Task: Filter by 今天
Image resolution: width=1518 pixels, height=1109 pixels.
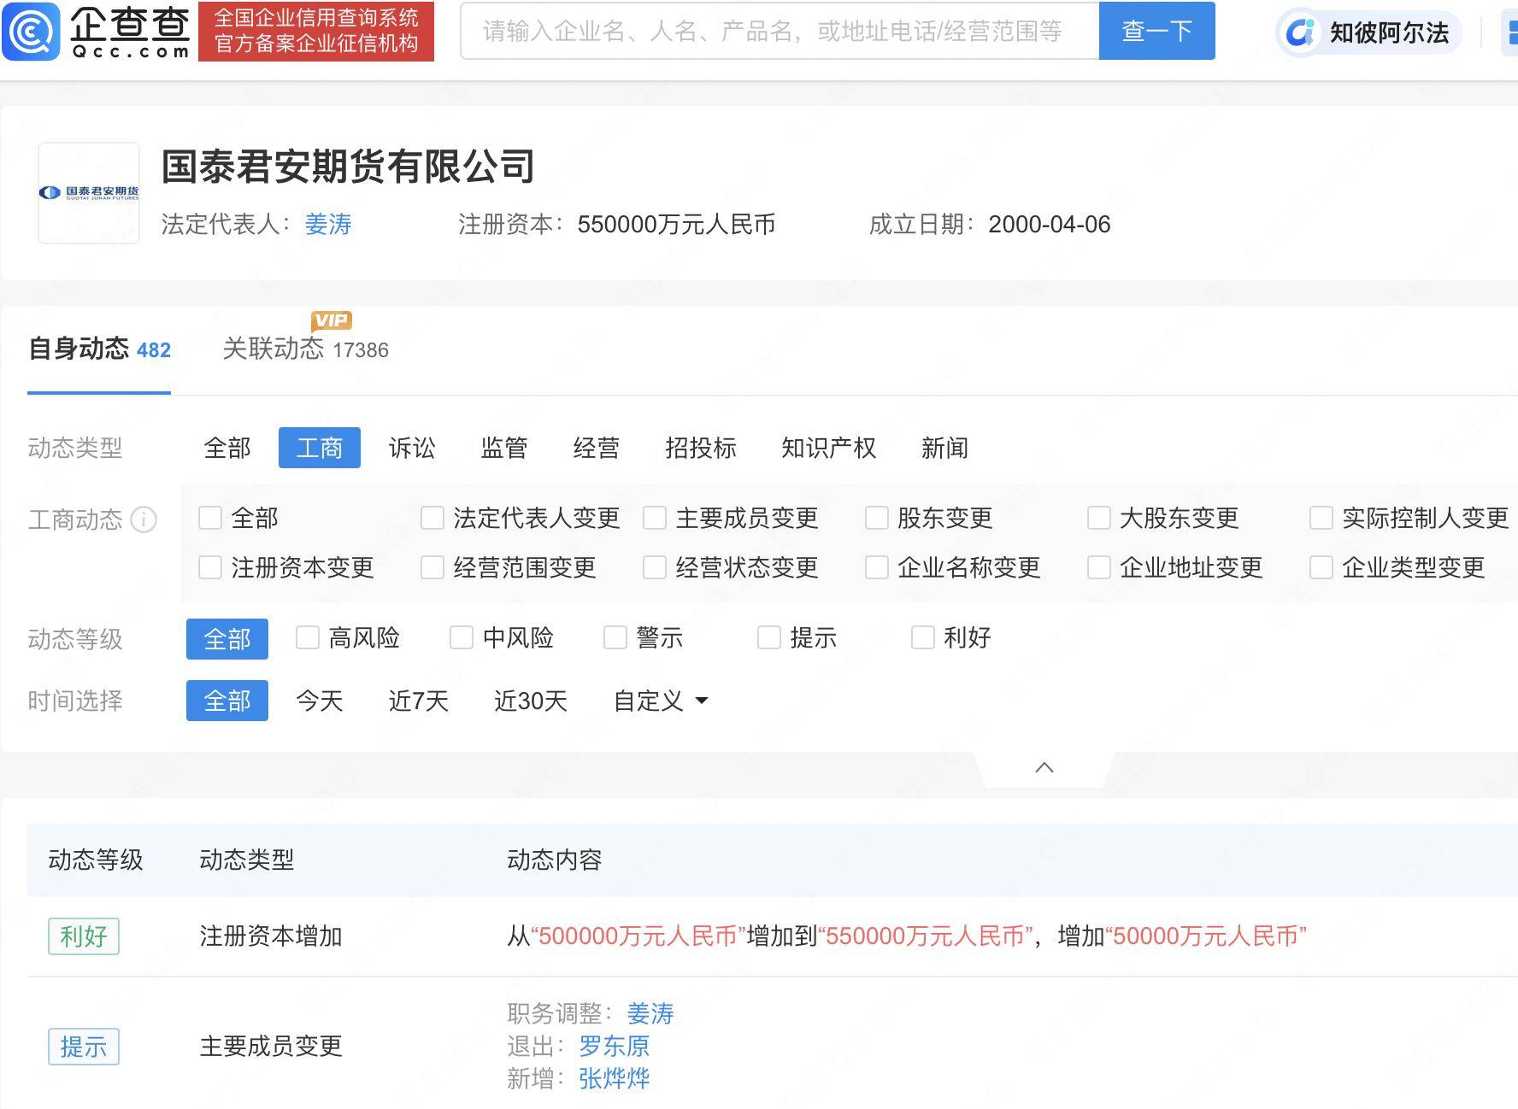Action: click(320, 701)
